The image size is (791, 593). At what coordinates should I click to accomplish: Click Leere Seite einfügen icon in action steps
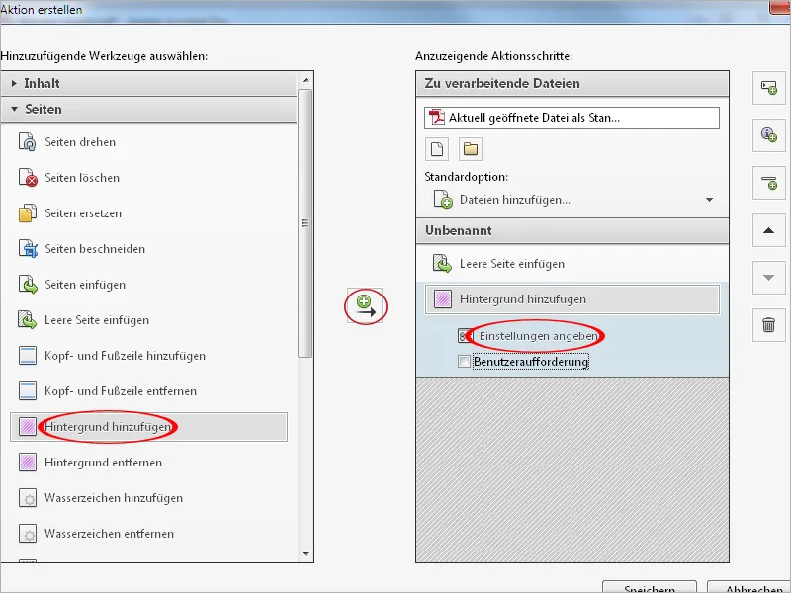[x=442, y=264]
